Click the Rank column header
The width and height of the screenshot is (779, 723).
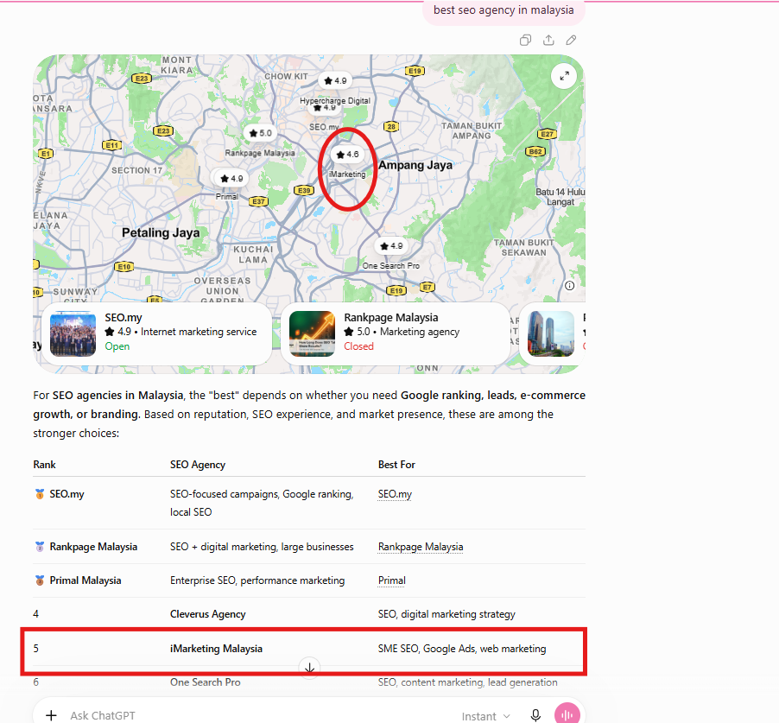coord(44,465)
